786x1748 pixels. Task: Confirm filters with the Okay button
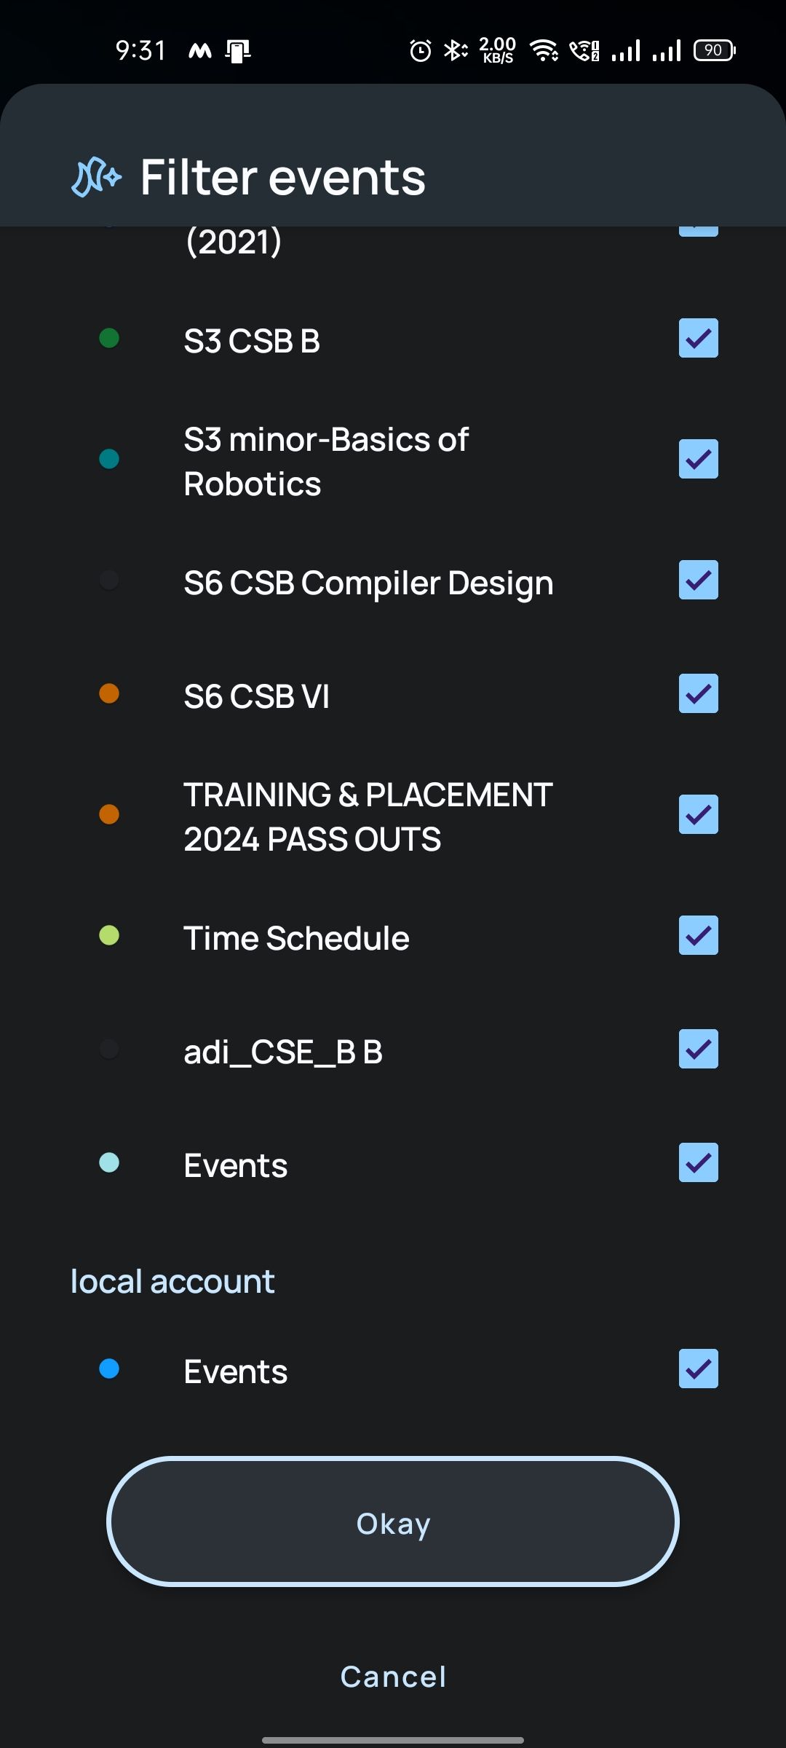pyautogui.click(x=393, y=1521)
